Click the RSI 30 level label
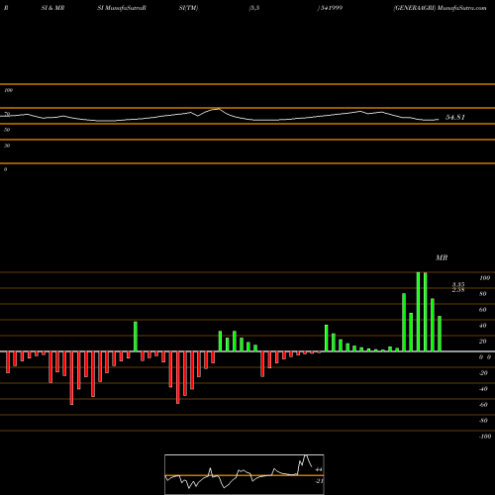 tap(7, 146)
